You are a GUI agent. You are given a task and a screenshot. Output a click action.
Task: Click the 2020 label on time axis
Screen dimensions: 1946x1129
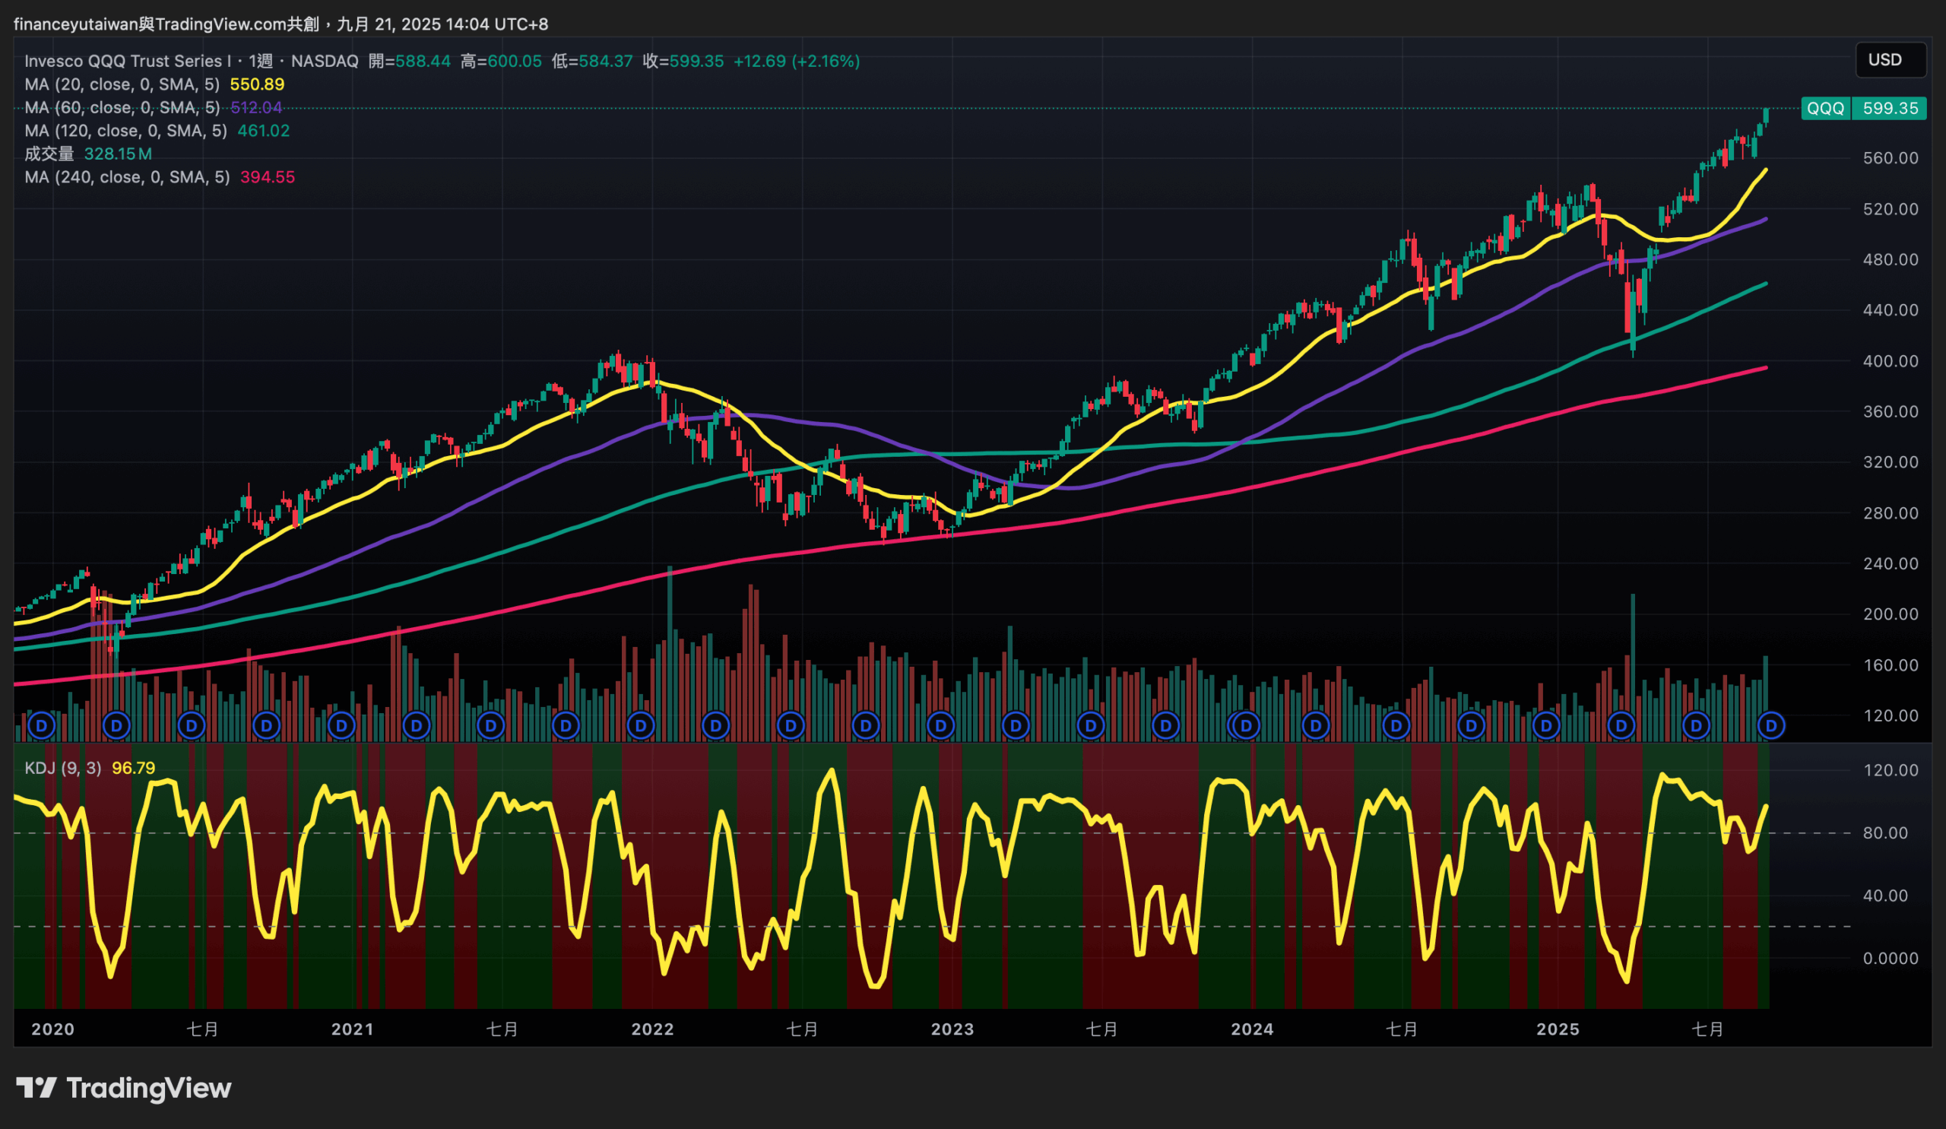[52, 1029]
